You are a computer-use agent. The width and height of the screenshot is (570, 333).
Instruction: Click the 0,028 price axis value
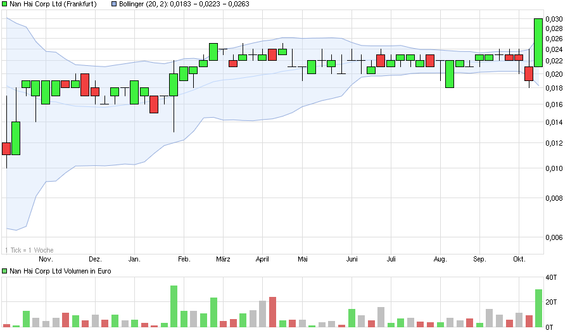[554, 28]
